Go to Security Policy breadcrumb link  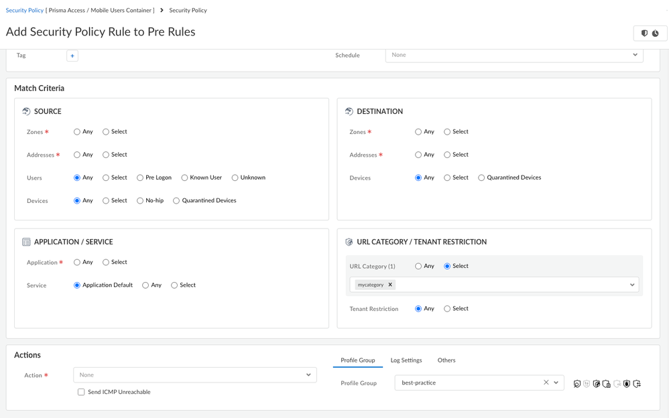pos(25,10)
